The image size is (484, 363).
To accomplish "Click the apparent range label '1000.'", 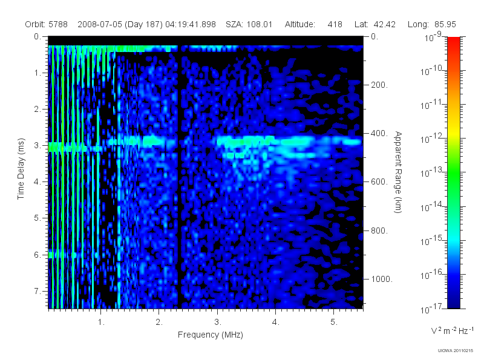I will pos(382,279).
